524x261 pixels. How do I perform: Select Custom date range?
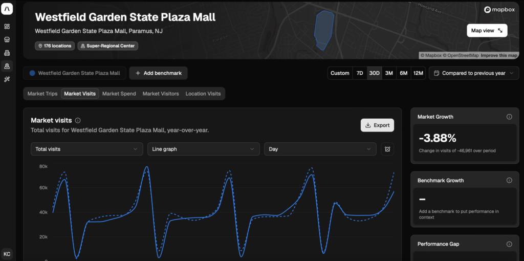click(x=340, y=73)
